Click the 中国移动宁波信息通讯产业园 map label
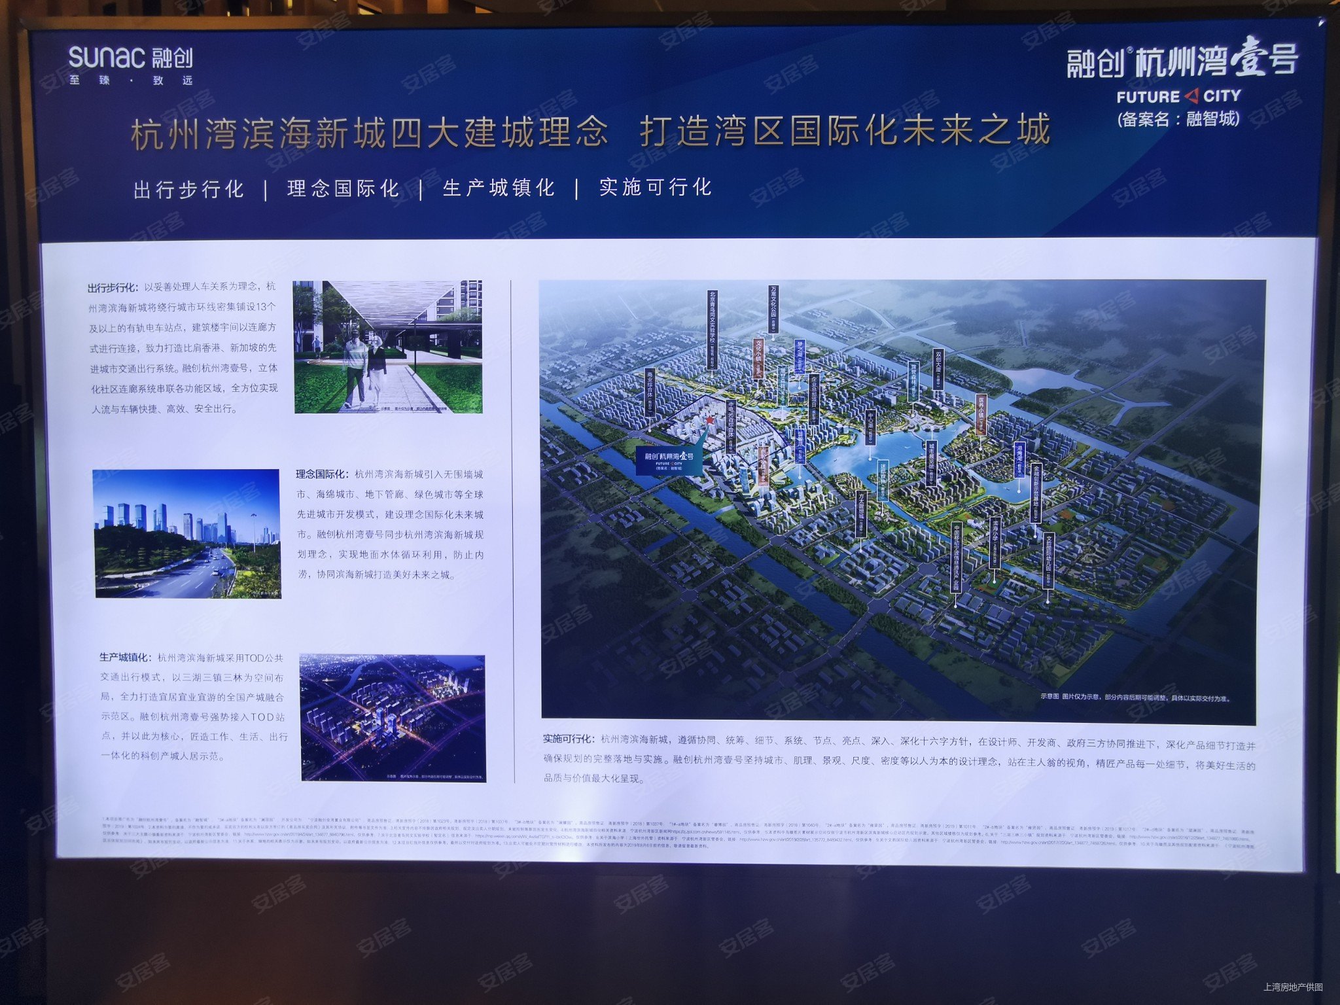 tap(956, 558)
